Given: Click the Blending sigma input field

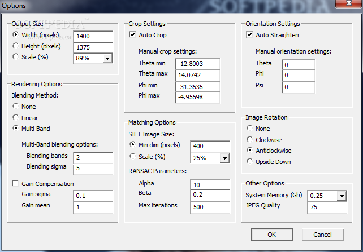Looking at the screenshot, I should [x=93, y=169].
